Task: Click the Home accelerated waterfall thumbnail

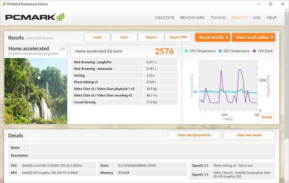Action: (36, 90)
